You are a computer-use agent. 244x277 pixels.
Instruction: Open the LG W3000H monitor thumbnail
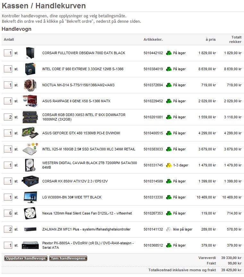point(30,197)
